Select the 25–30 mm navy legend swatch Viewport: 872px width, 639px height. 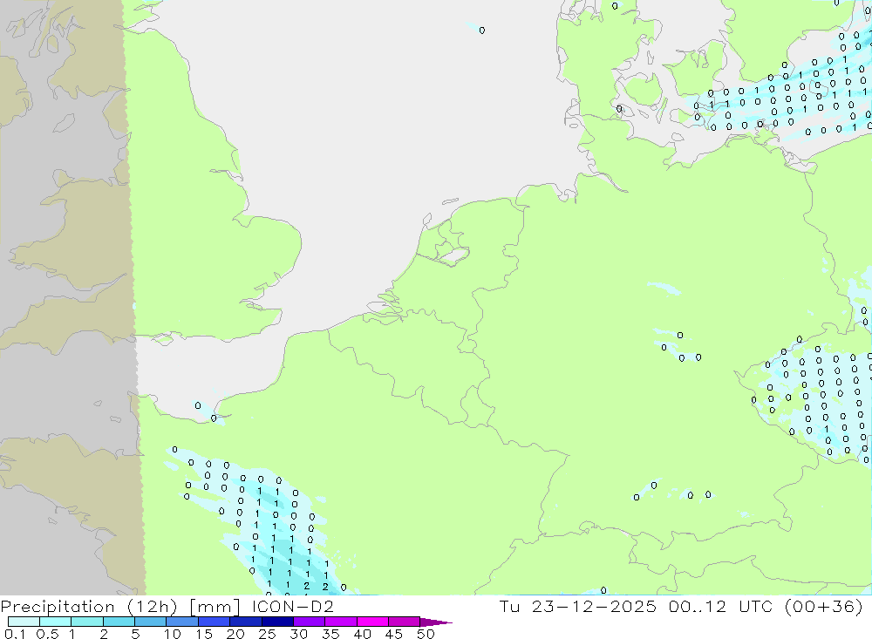[x=277, y=622]
